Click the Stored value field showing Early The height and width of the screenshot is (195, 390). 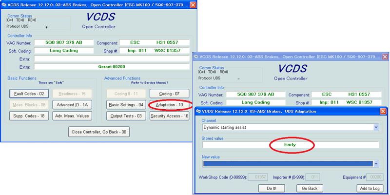291,145
